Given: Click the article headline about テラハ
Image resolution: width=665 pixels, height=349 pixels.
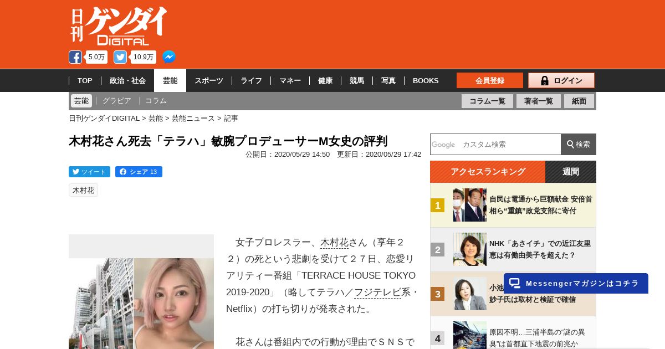Looking at the screenshot, I should pyautogui.click(x=228, y=141).
